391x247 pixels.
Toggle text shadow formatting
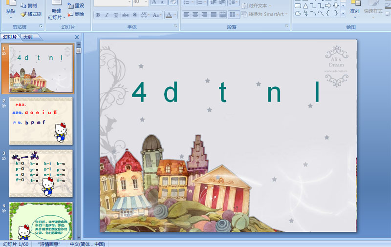pos(135,15)
